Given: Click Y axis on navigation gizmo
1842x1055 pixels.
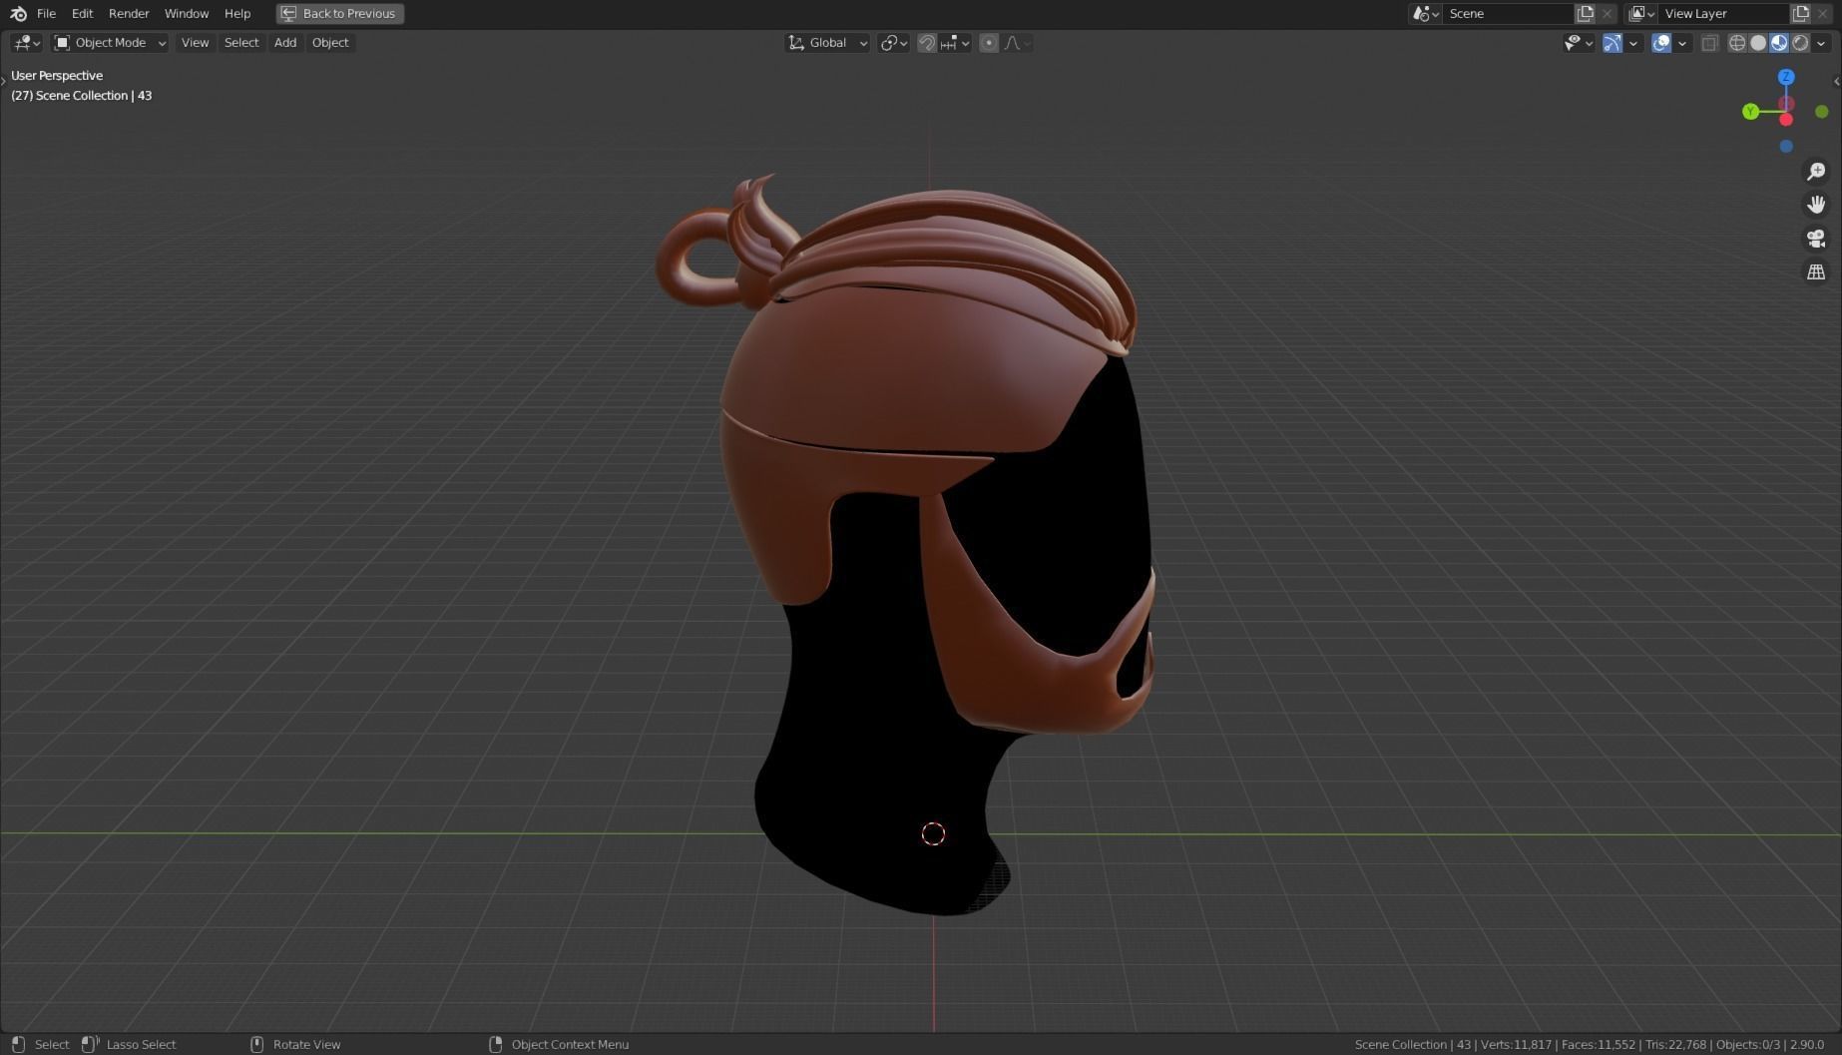Looking at the screenshot, I should (x=1750, y=112).
